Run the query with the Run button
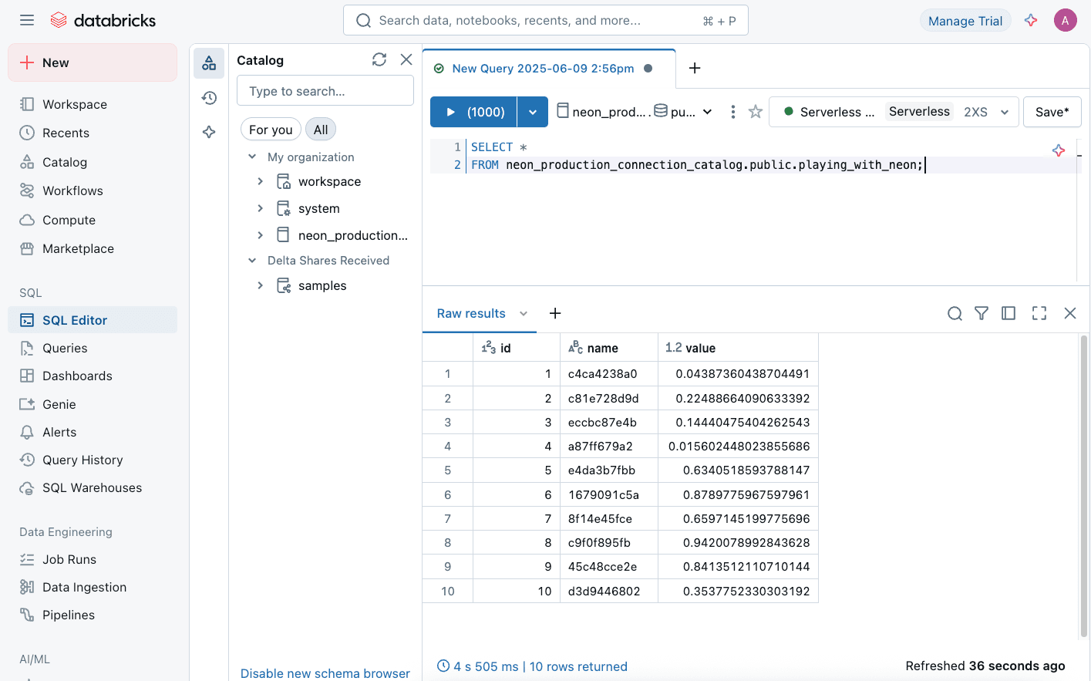The width and height of the screenshot is (1091, 681). [473, 111]
